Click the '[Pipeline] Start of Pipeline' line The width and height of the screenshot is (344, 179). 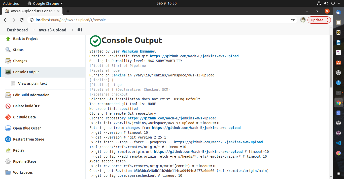tap(118, 66)
